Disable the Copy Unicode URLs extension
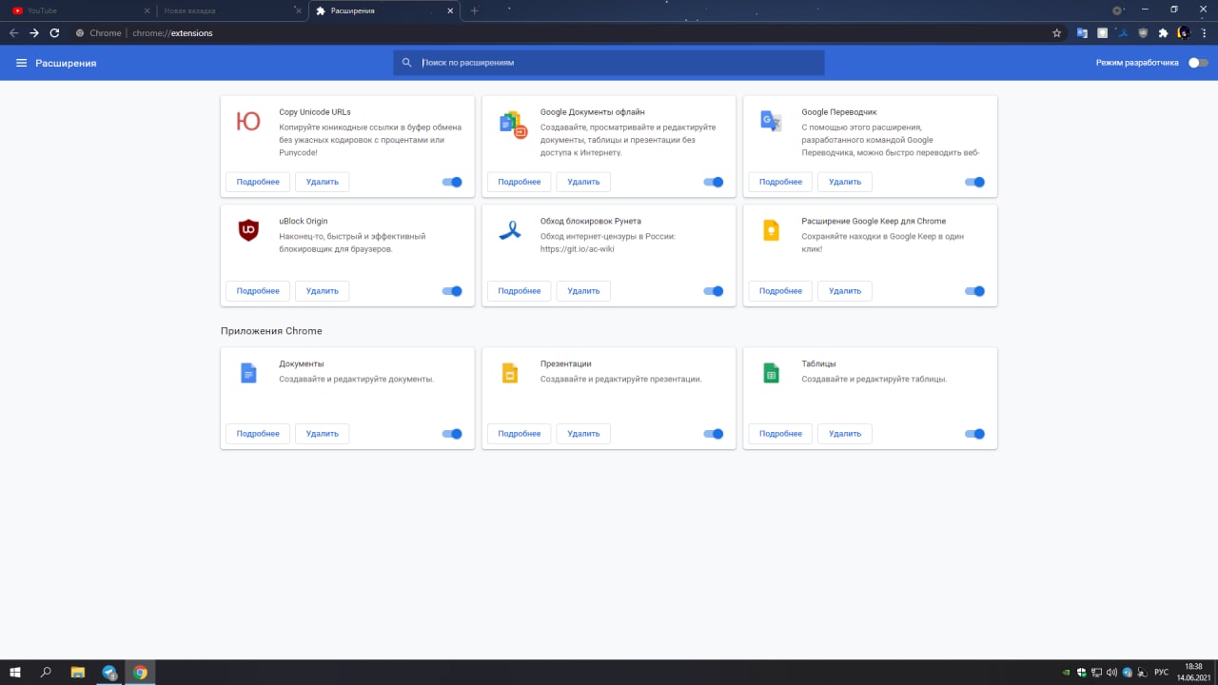 tap(452, 182)
